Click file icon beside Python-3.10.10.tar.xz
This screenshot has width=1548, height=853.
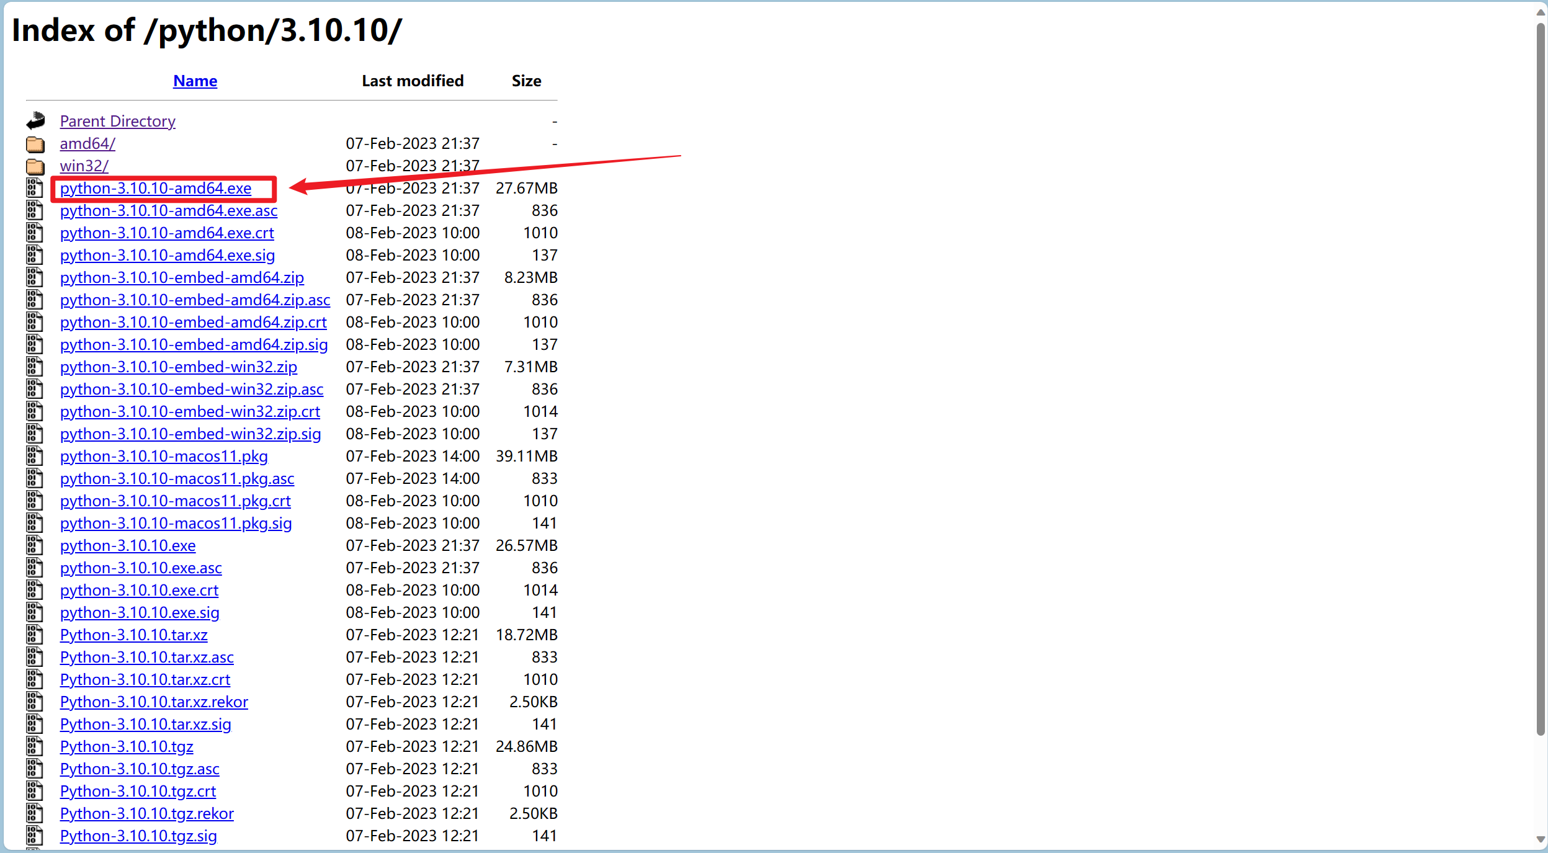34,635
